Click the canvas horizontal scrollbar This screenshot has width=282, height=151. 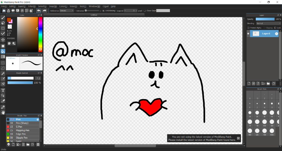pos(135,145)
